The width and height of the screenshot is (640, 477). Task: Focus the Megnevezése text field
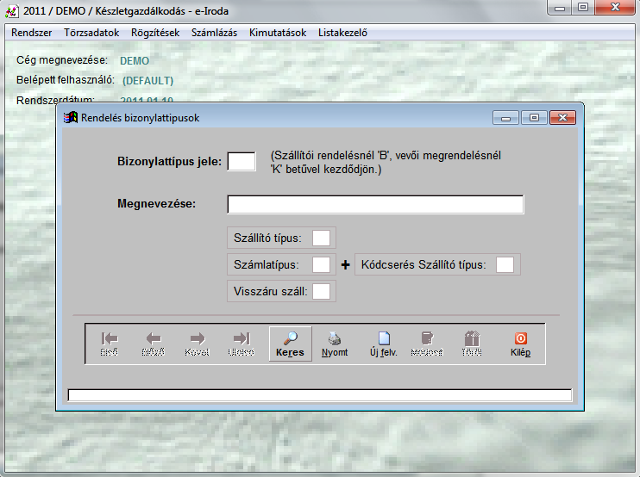(x=375, y=204)
